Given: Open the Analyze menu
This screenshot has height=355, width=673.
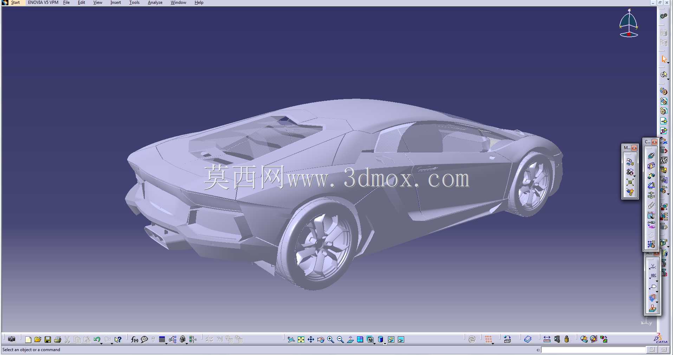Looking at the screenshot, I should tap(155, 2).
